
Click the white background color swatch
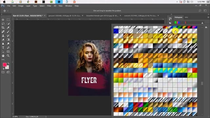pyautogui.click(x=7, y=68)
